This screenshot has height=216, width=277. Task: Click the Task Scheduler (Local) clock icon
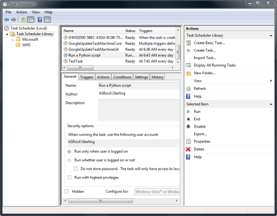point(7,28)
